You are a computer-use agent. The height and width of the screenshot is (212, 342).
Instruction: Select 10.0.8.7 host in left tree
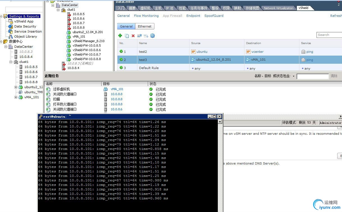coord(31,77)
